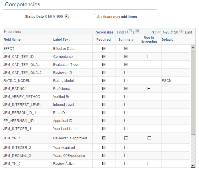199x170 pixels.
Task: Toggle Required checkbox for Verified By
Action: tap(104, 96)
